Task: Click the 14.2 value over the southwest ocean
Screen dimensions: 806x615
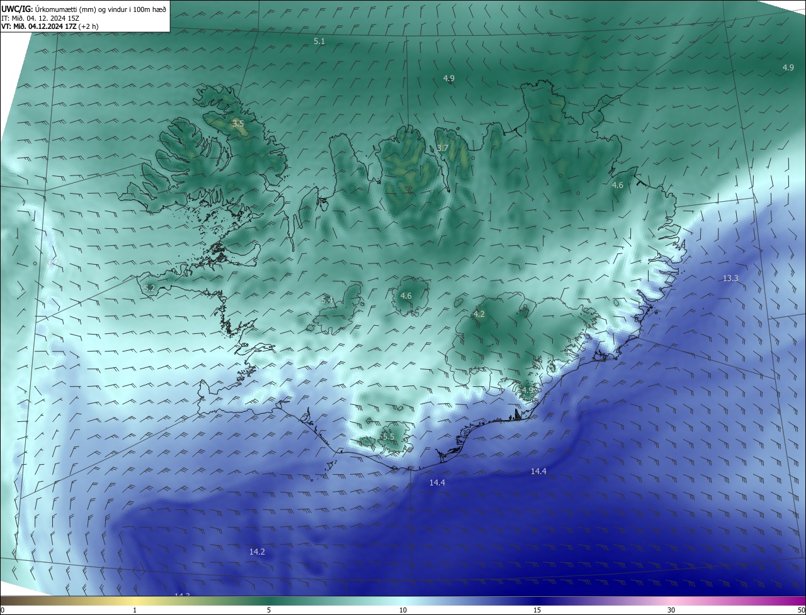Action: click(257, 551)
